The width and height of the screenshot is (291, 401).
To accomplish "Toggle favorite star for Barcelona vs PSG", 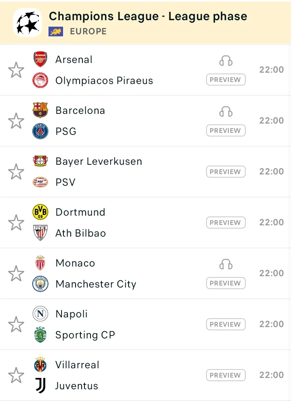I will (x=16, y=121).
